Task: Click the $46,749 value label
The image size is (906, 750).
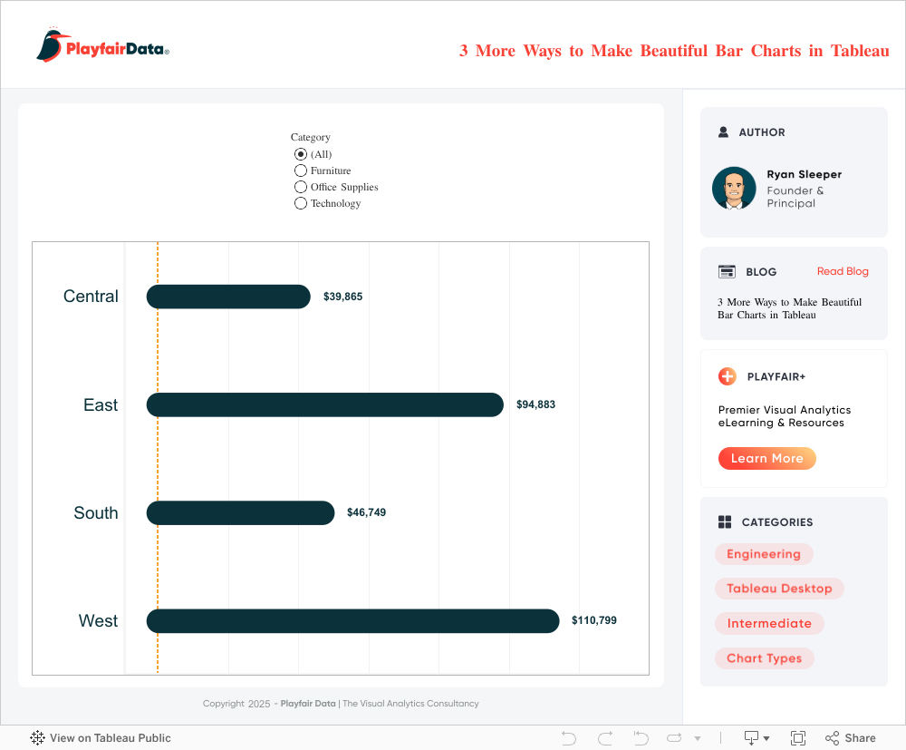Action: click(x=366, y=512)
